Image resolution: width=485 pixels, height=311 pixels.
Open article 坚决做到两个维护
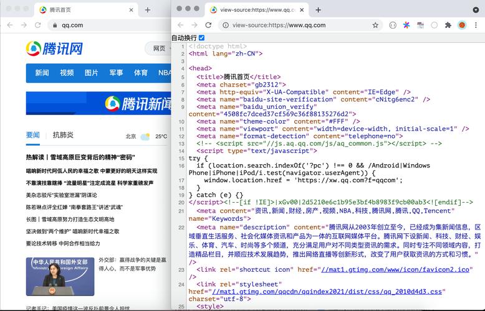pyautogui.click(x=72, y=231)
